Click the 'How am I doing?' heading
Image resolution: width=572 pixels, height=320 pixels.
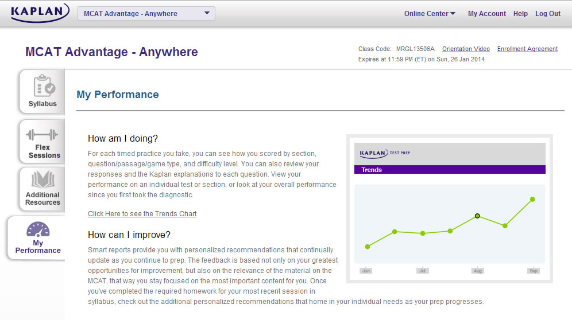pos(122,139)
